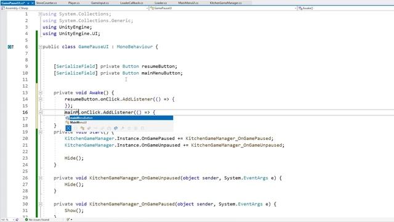Toggle the pin on the GamePauseUI.cs tab
The width and height of the screenshot is (394, 222).
coord(28,3)
